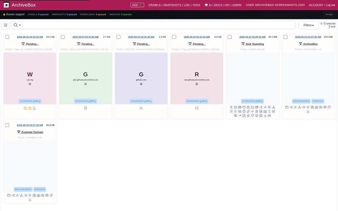Open the Nick Sweeting snapshot title link
This screenshot has height=211, width=338.
pyautogui.click(x=255, y=44)
